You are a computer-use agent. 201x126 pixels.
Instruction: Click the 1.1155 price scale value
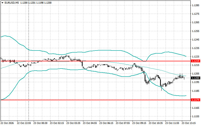coord(196,116)
